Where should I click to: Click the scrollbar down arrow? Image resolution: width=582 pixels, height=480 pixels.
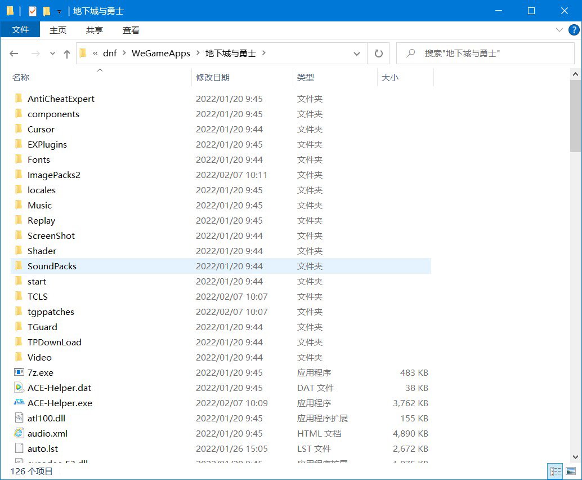tap(575, 457)
